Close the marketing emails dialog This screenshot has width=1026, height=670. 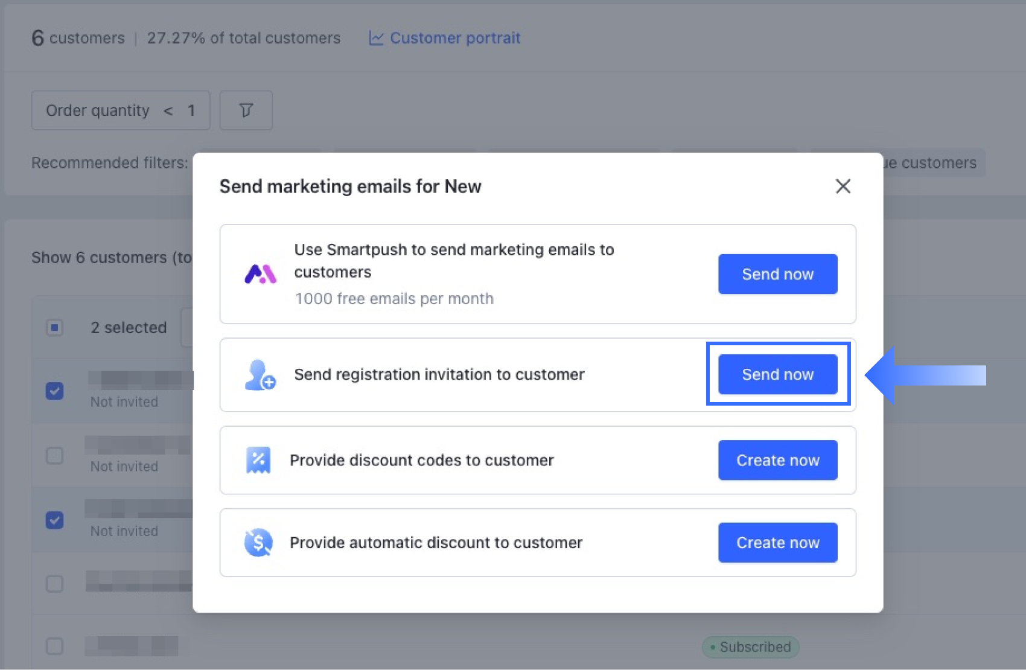(x=843, y=186)
